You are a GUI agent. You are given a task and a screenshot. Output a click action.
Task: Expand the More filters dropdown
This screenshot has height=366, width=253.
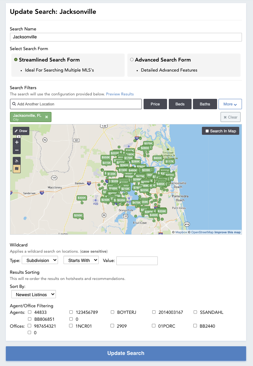click(x=230, y=104)
